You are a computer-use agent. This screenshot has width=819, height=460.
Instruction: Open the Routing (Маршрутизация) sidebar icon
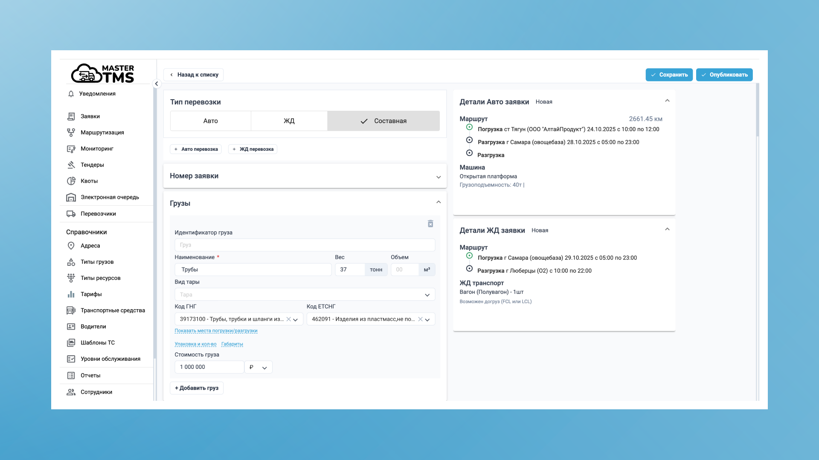[x=71, y=132]
